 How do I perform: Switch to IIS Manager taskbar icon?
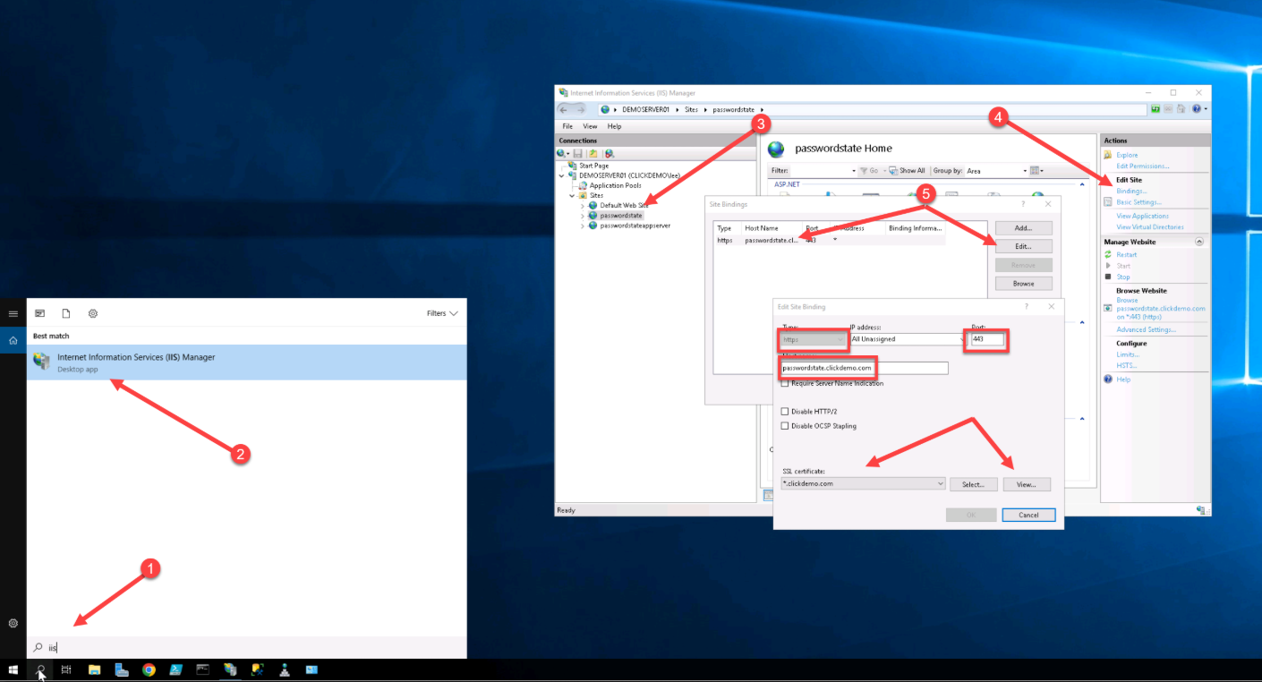pos(230,669)
